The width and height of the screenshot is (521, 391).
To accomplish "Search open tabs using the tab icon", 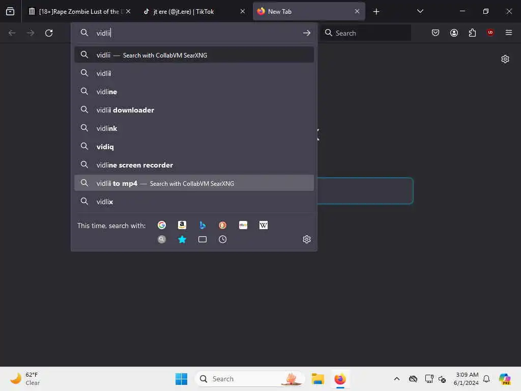I will pos(202,239).
